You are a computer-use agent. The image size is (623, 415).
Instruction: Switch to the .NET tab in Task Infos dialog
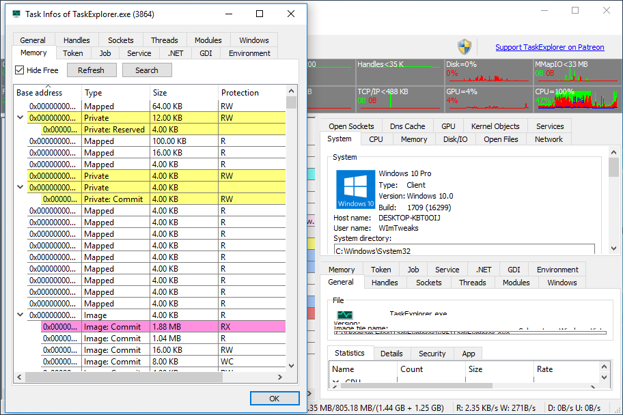tap(176, 53)
